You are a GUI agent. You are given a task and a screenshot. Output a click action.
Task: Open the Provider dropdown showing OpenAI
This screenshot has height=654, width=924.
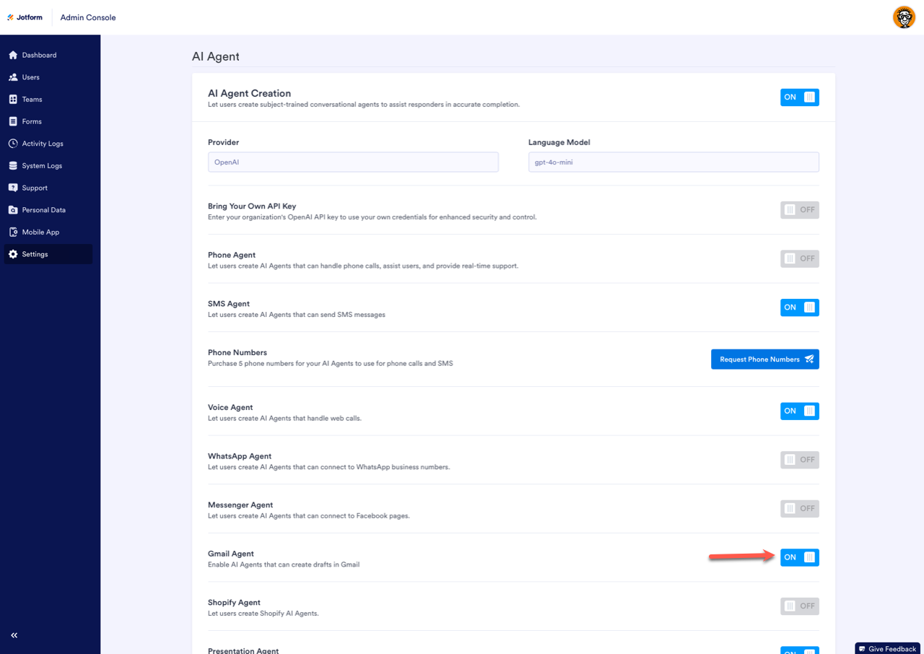coord(353,162)
